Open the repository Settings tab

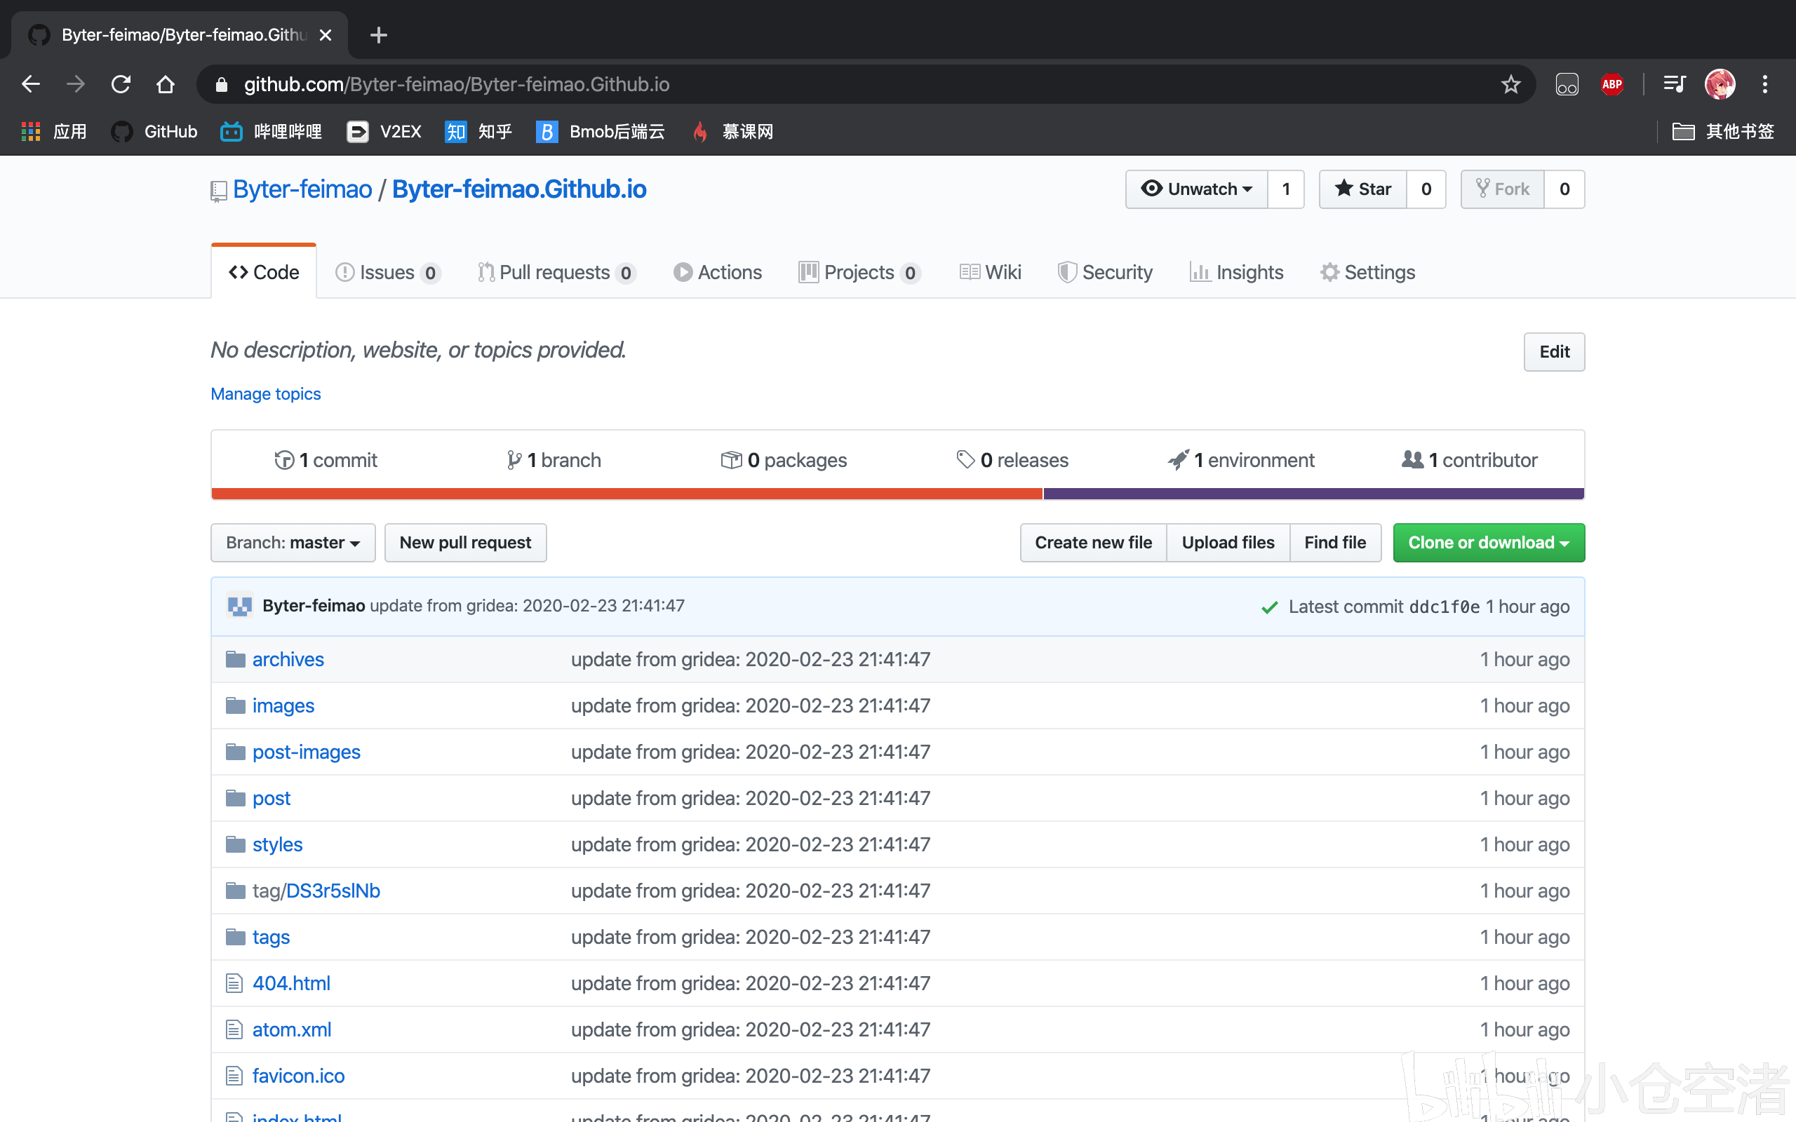[x=1368, y=272]
